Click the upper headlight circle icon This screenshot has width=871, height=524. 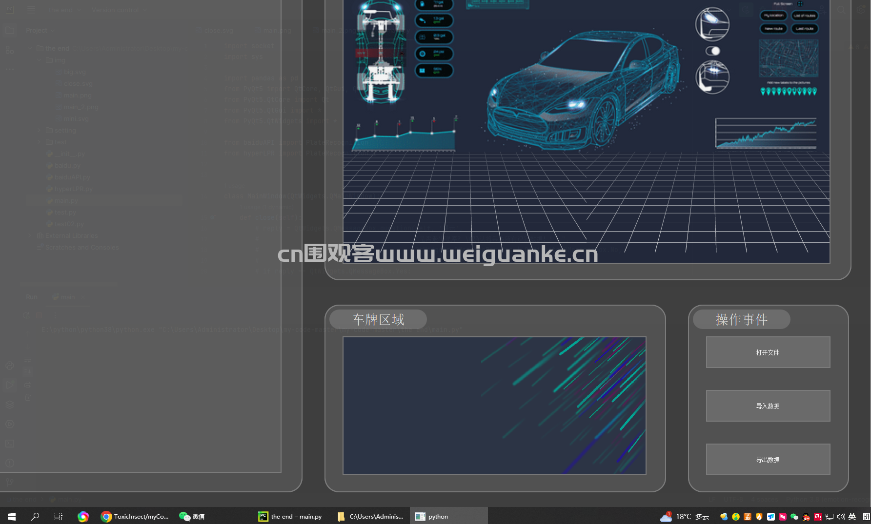tap(712, 24)
